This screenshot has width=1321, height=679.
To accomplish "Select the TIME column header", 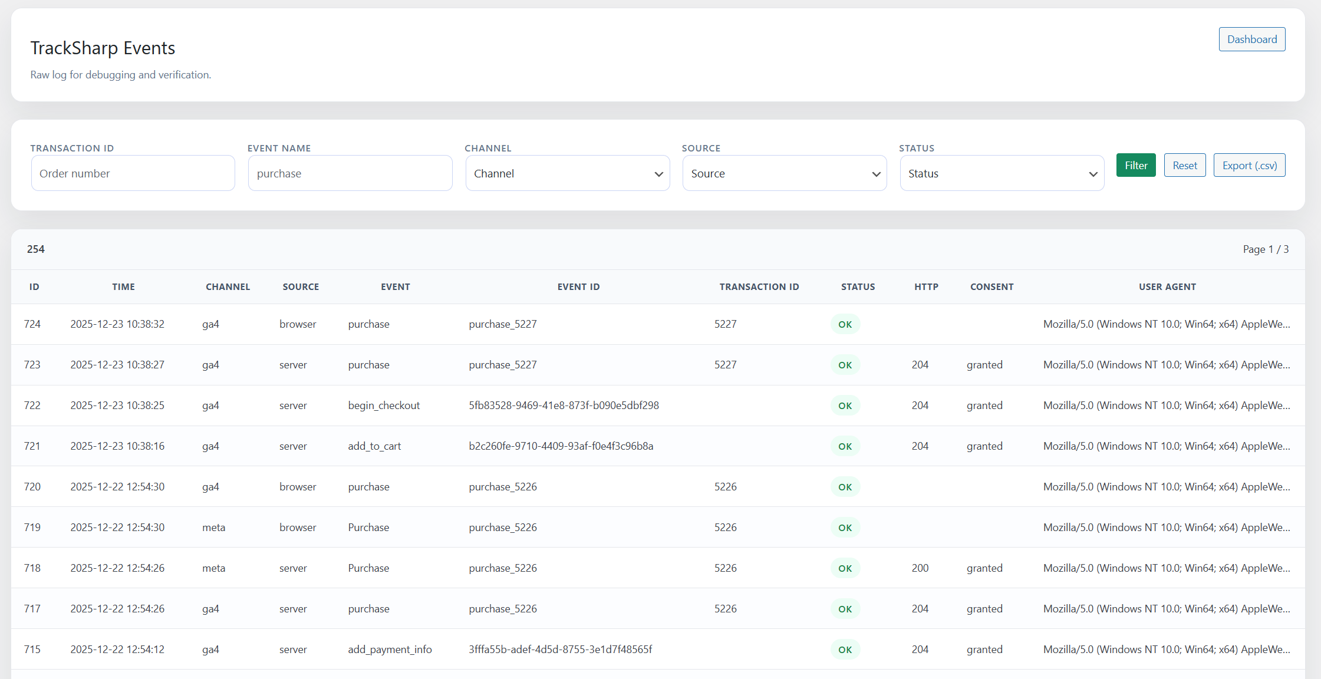I will click(123, 286).
